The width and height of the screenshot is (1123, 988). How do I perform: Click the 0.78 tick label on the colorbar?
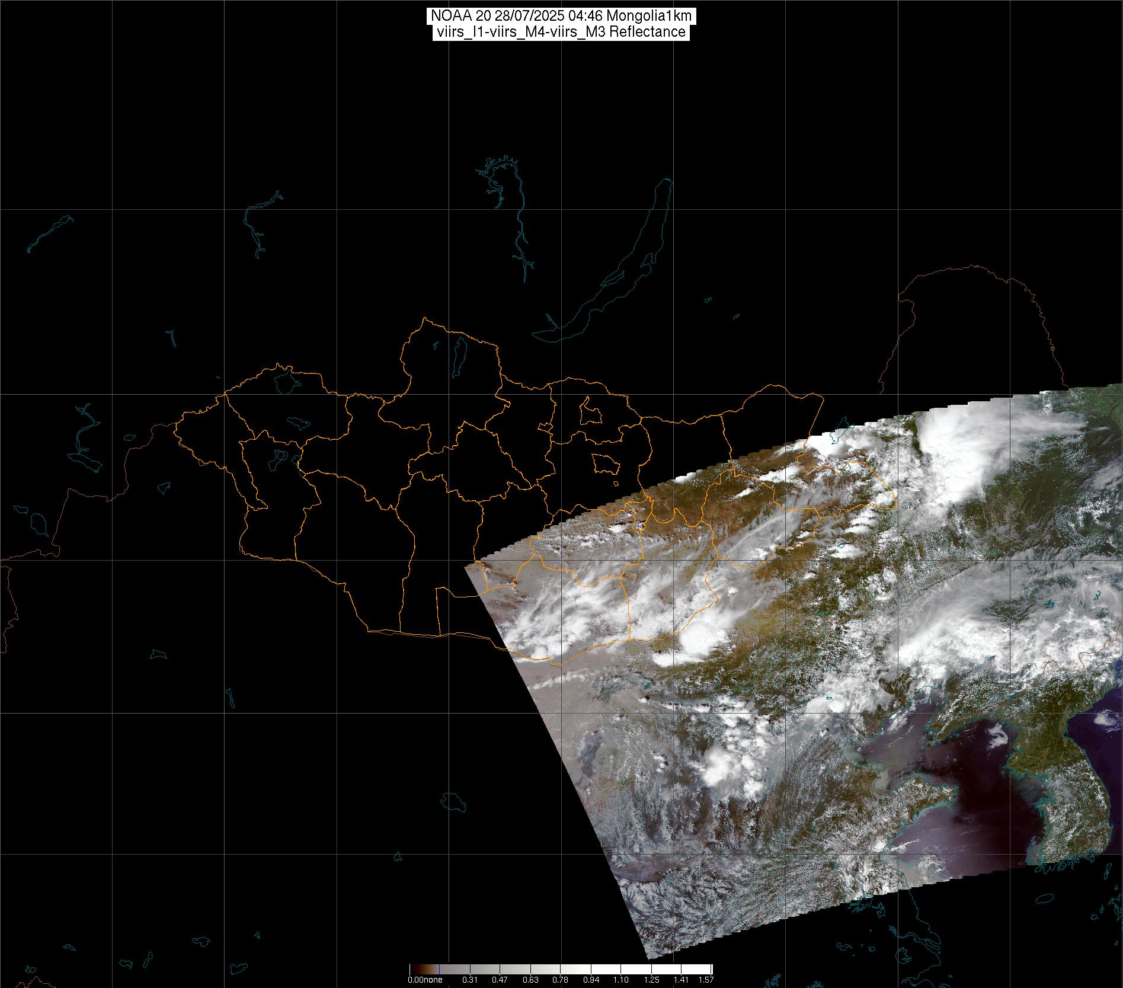pos(560,980)
